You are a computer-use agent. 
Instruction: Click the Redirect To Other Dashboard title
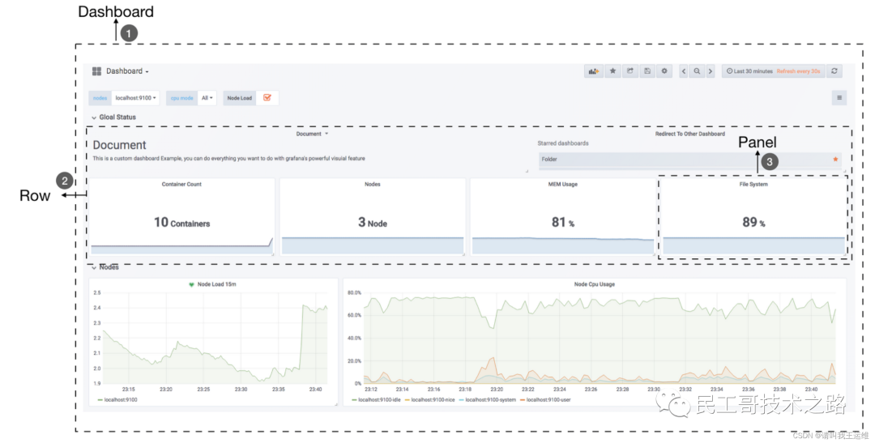[x=689, y=134]
